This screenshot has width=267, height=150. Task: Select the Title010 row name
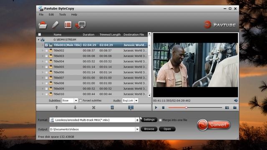click(59, 94)
